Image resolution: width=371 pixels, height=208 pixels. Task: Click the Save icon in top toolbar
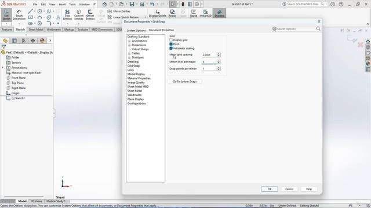click(x=132, y=4)
